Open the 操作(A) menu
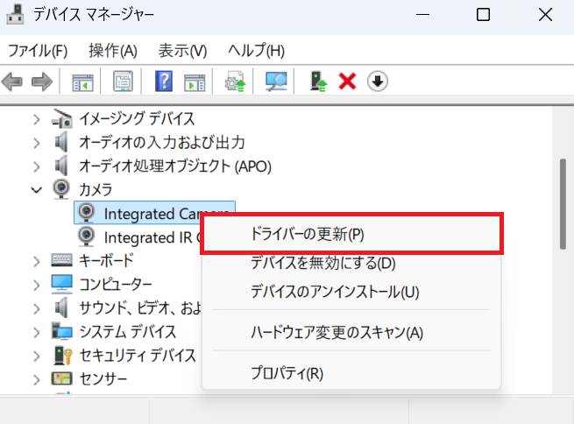 (113, 51)
